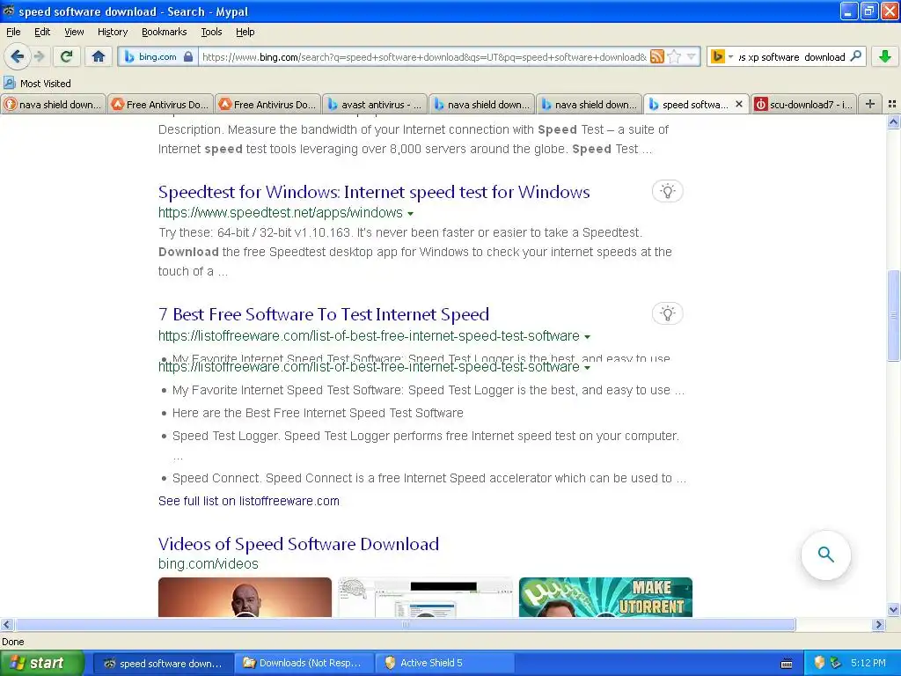901x676 pixels.
Task: Expand the speedtest.net URL dropdown arrow
Action: [x=410, y=213]
